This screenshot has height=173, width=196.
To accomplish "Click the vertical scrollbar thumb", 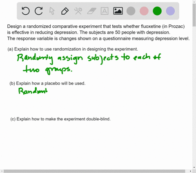I will pyautogui.click(x=194, y=15).
